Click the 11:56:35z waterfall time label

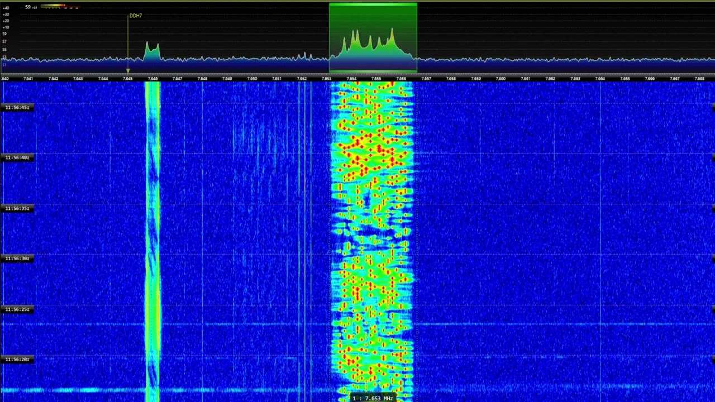point(17,208)
